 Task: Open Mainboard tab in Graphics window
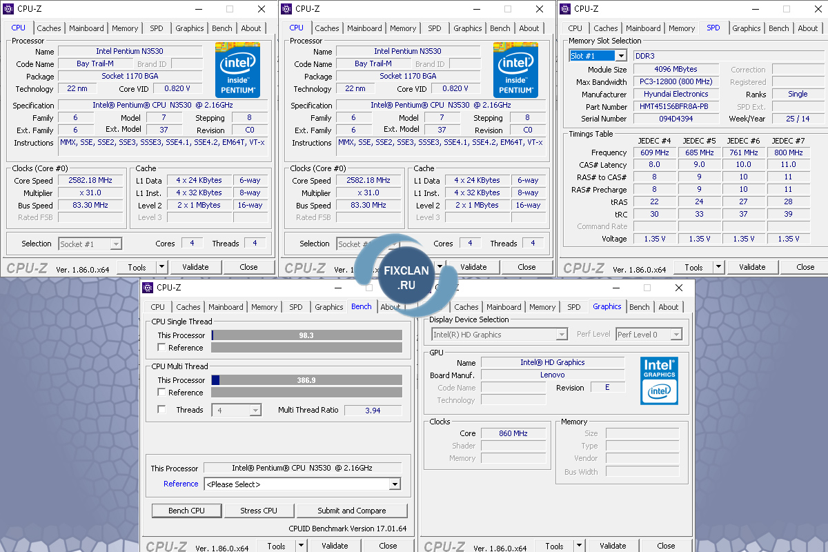504,307
